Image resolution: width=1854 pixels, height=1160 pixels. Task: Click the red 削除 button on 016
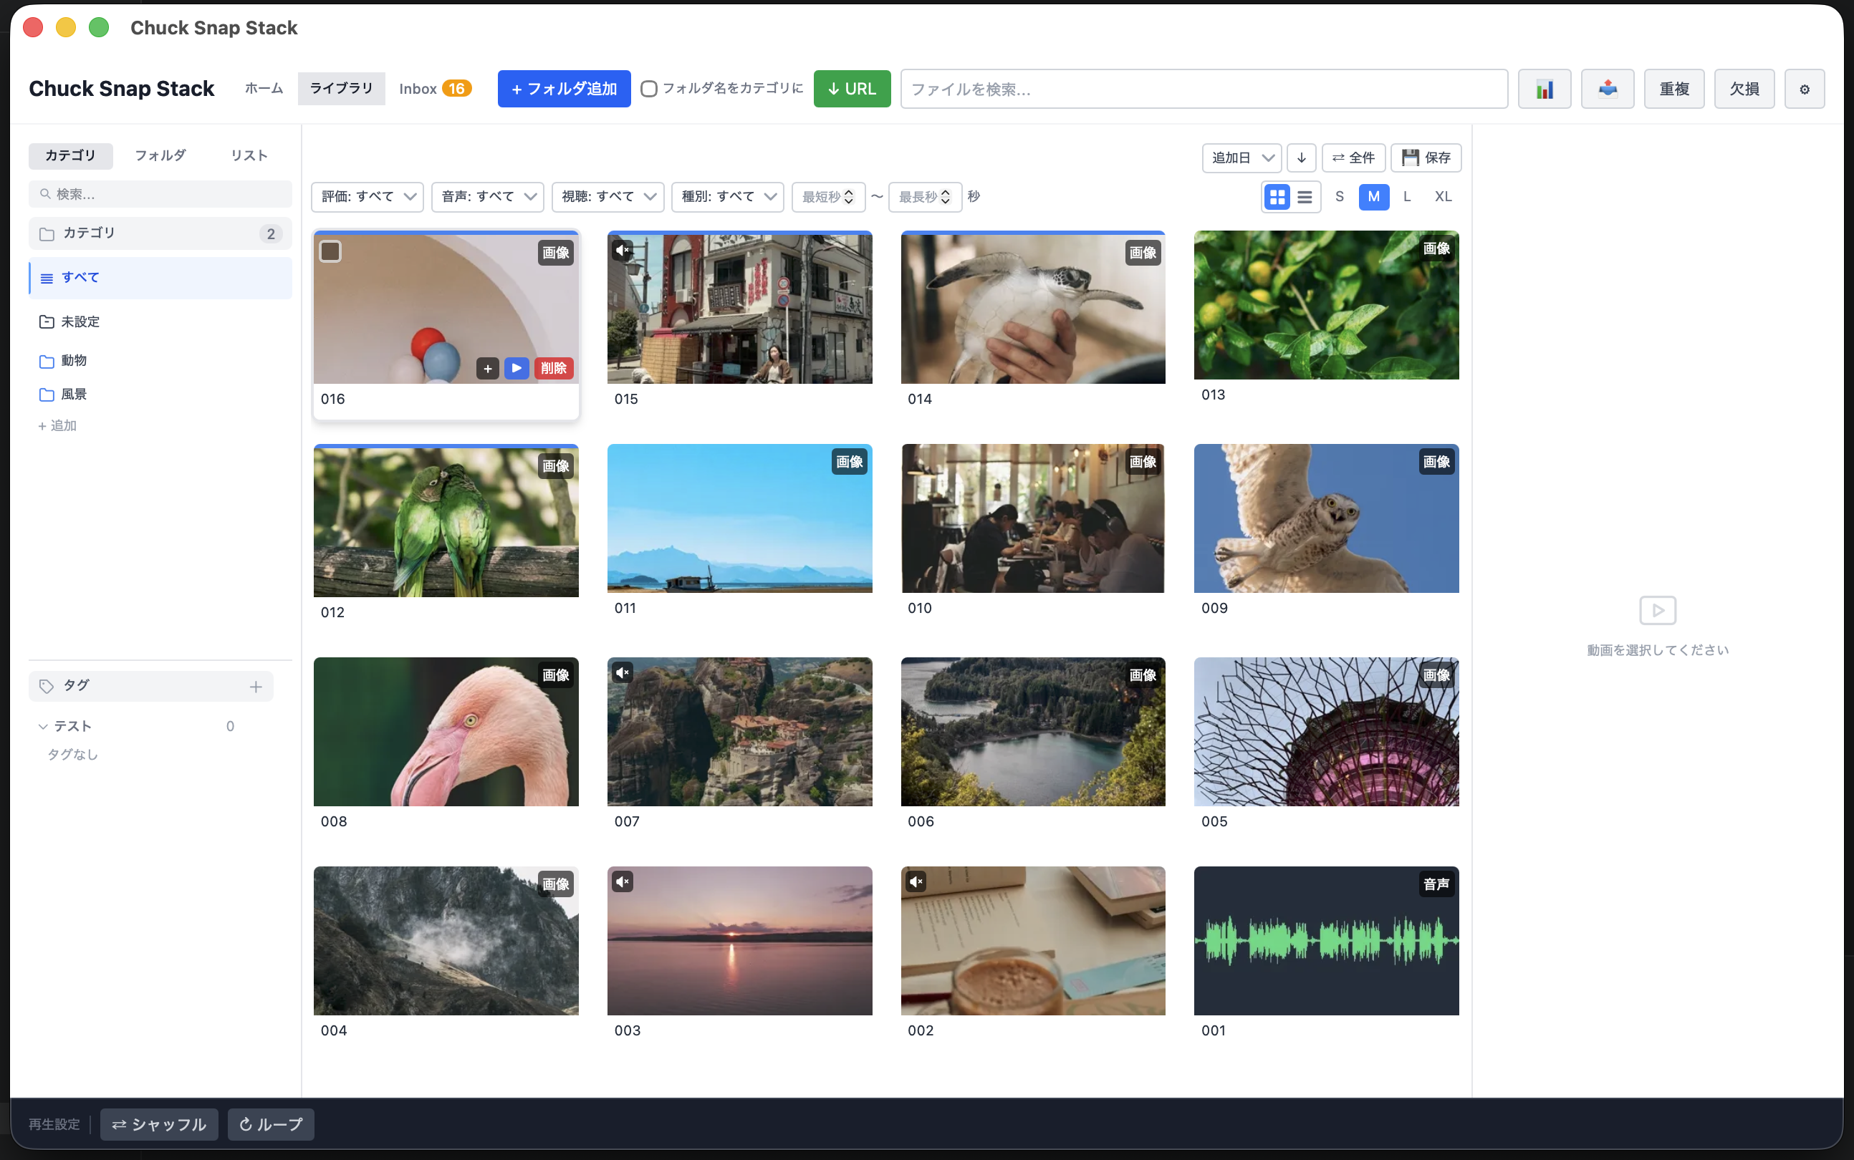[x=553, y=368]
